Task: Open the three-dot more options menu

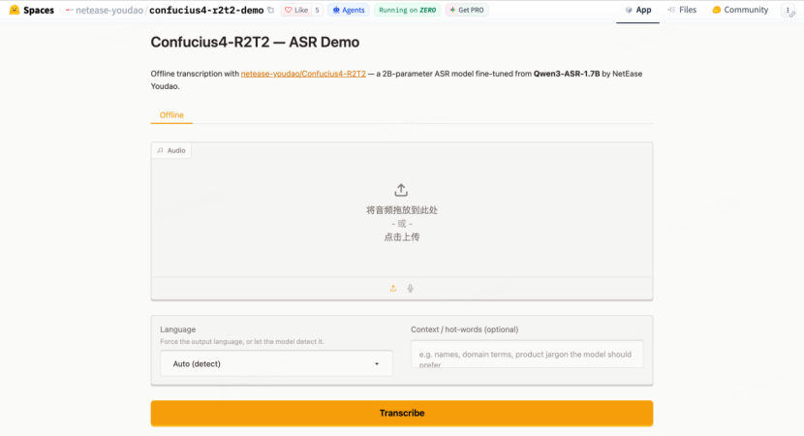Action: (x=789, y=10)
